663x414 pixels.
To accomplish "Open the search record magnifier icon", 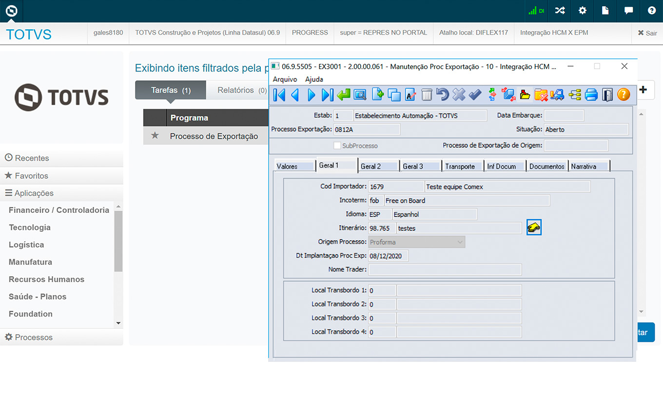I will tap(360, 94).
